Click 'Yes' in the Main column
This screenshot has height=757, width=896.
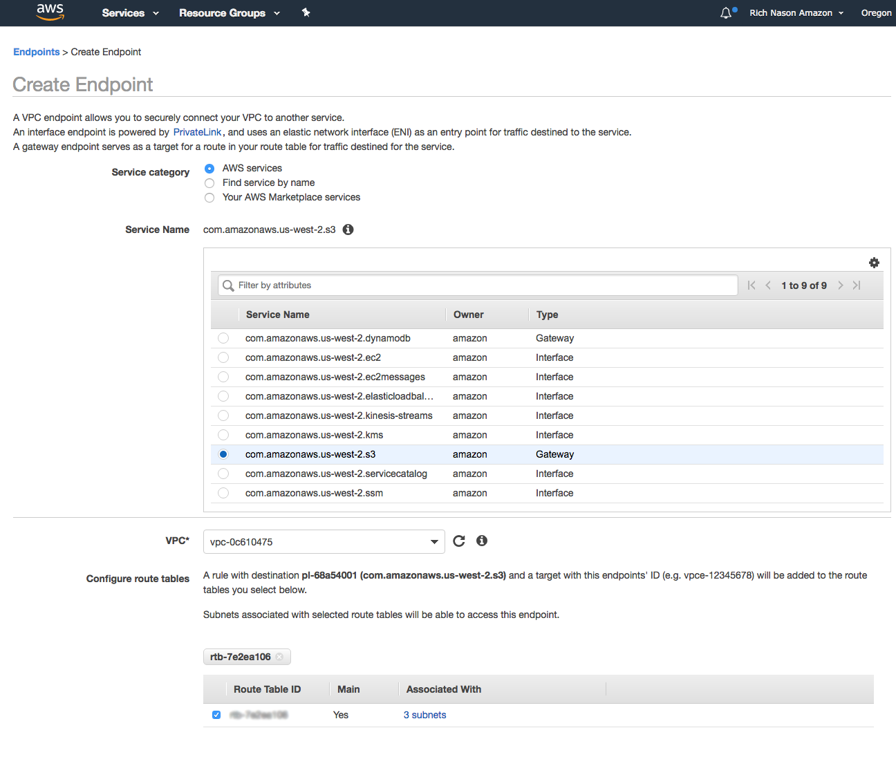click(x=341, y=715)
